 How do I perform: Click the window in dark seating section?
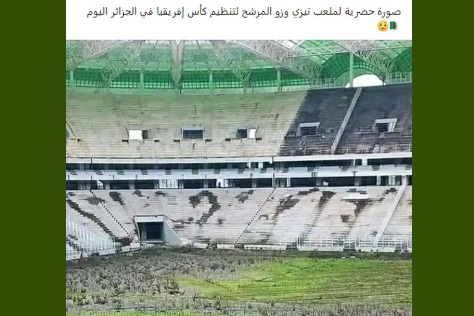coord(309,129)
